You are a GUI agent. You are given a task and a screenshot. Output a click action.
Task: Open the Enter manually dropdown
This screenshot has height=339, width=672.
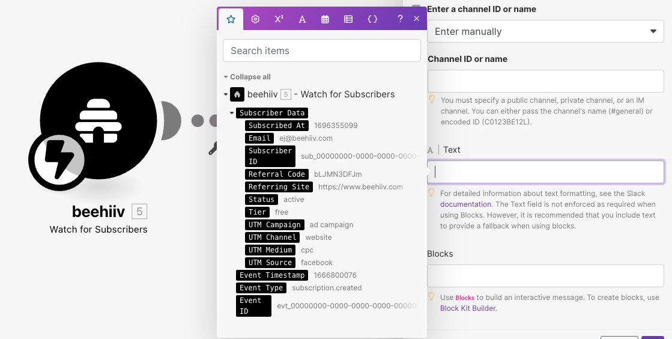(x=545, y=31)
